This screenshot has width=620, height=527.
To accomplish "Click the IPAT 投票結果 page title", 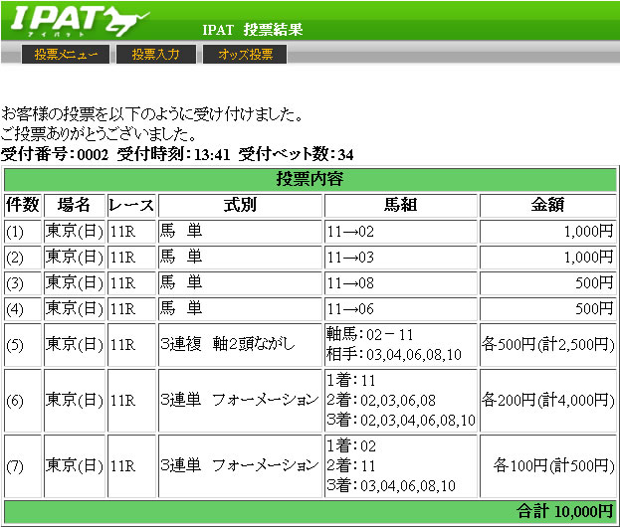I will pyautogui.click(x=252, y=30).
